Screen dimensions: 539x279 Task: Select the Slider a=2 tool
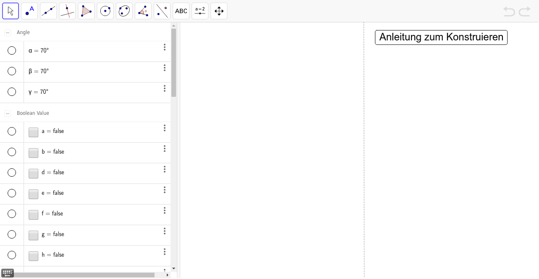[200, 11]
